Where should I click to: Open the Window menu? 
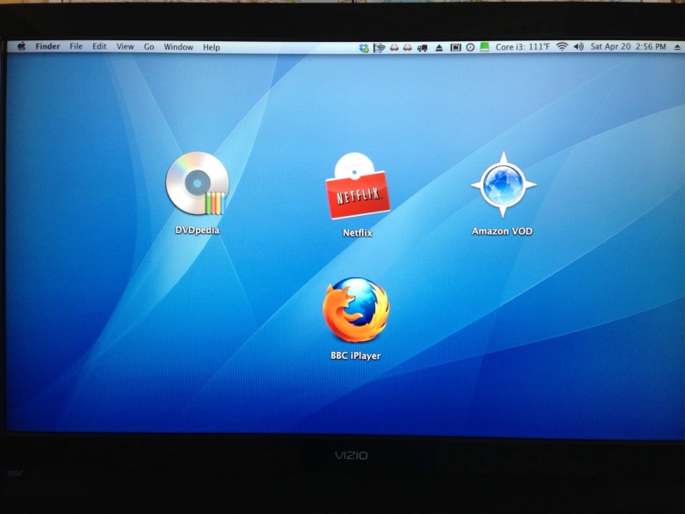point(178,47)
